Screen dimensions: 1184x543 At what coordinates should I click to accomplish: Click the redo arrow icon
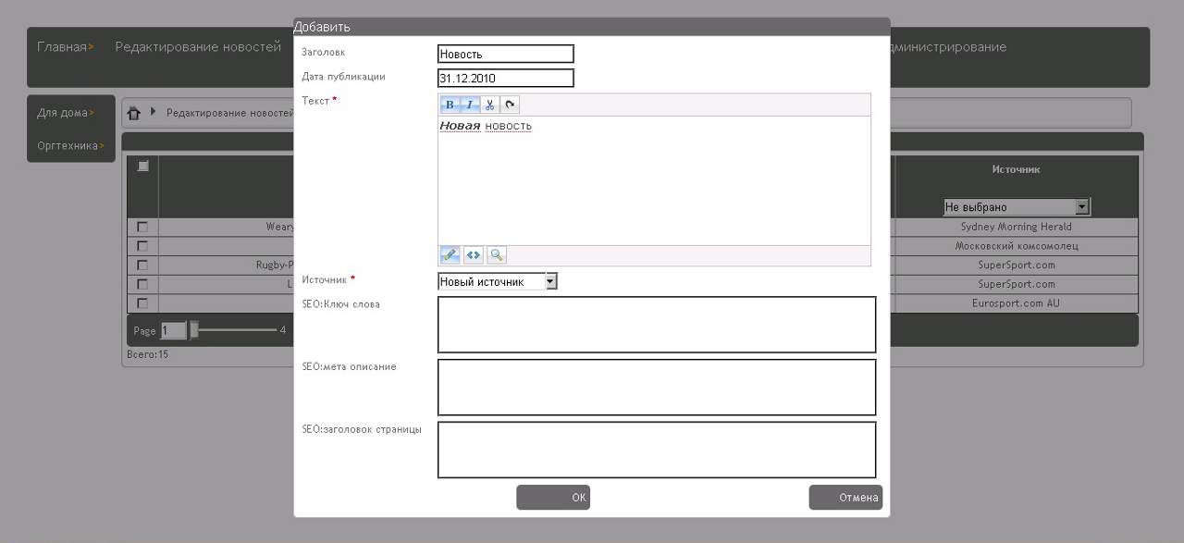point(509,105)
